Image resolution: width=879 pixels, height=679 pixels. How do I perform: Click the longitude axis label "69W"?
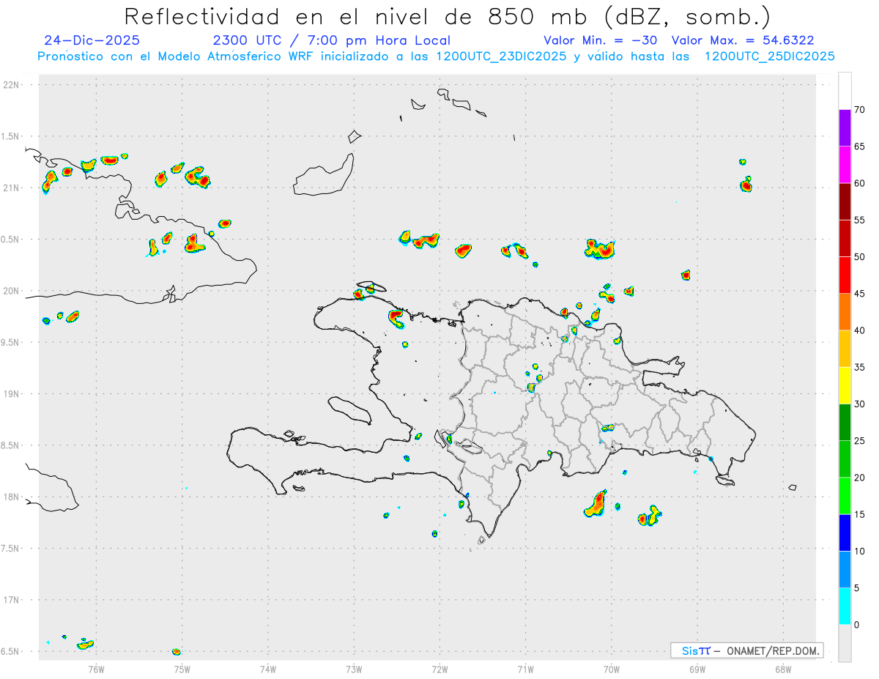click(x=697, y=669)
